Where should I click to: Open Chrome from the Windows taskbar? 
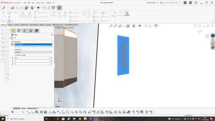[80, 119]
